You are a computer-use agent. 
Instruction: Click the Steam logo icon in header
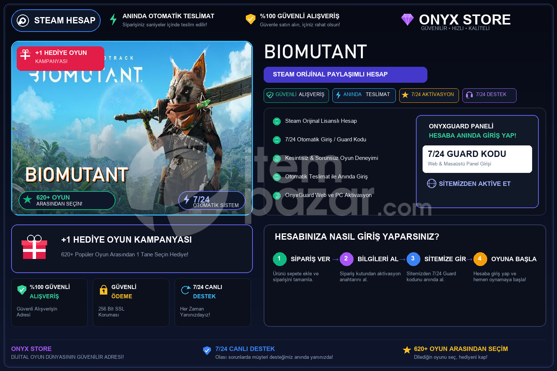pos(23,21)
